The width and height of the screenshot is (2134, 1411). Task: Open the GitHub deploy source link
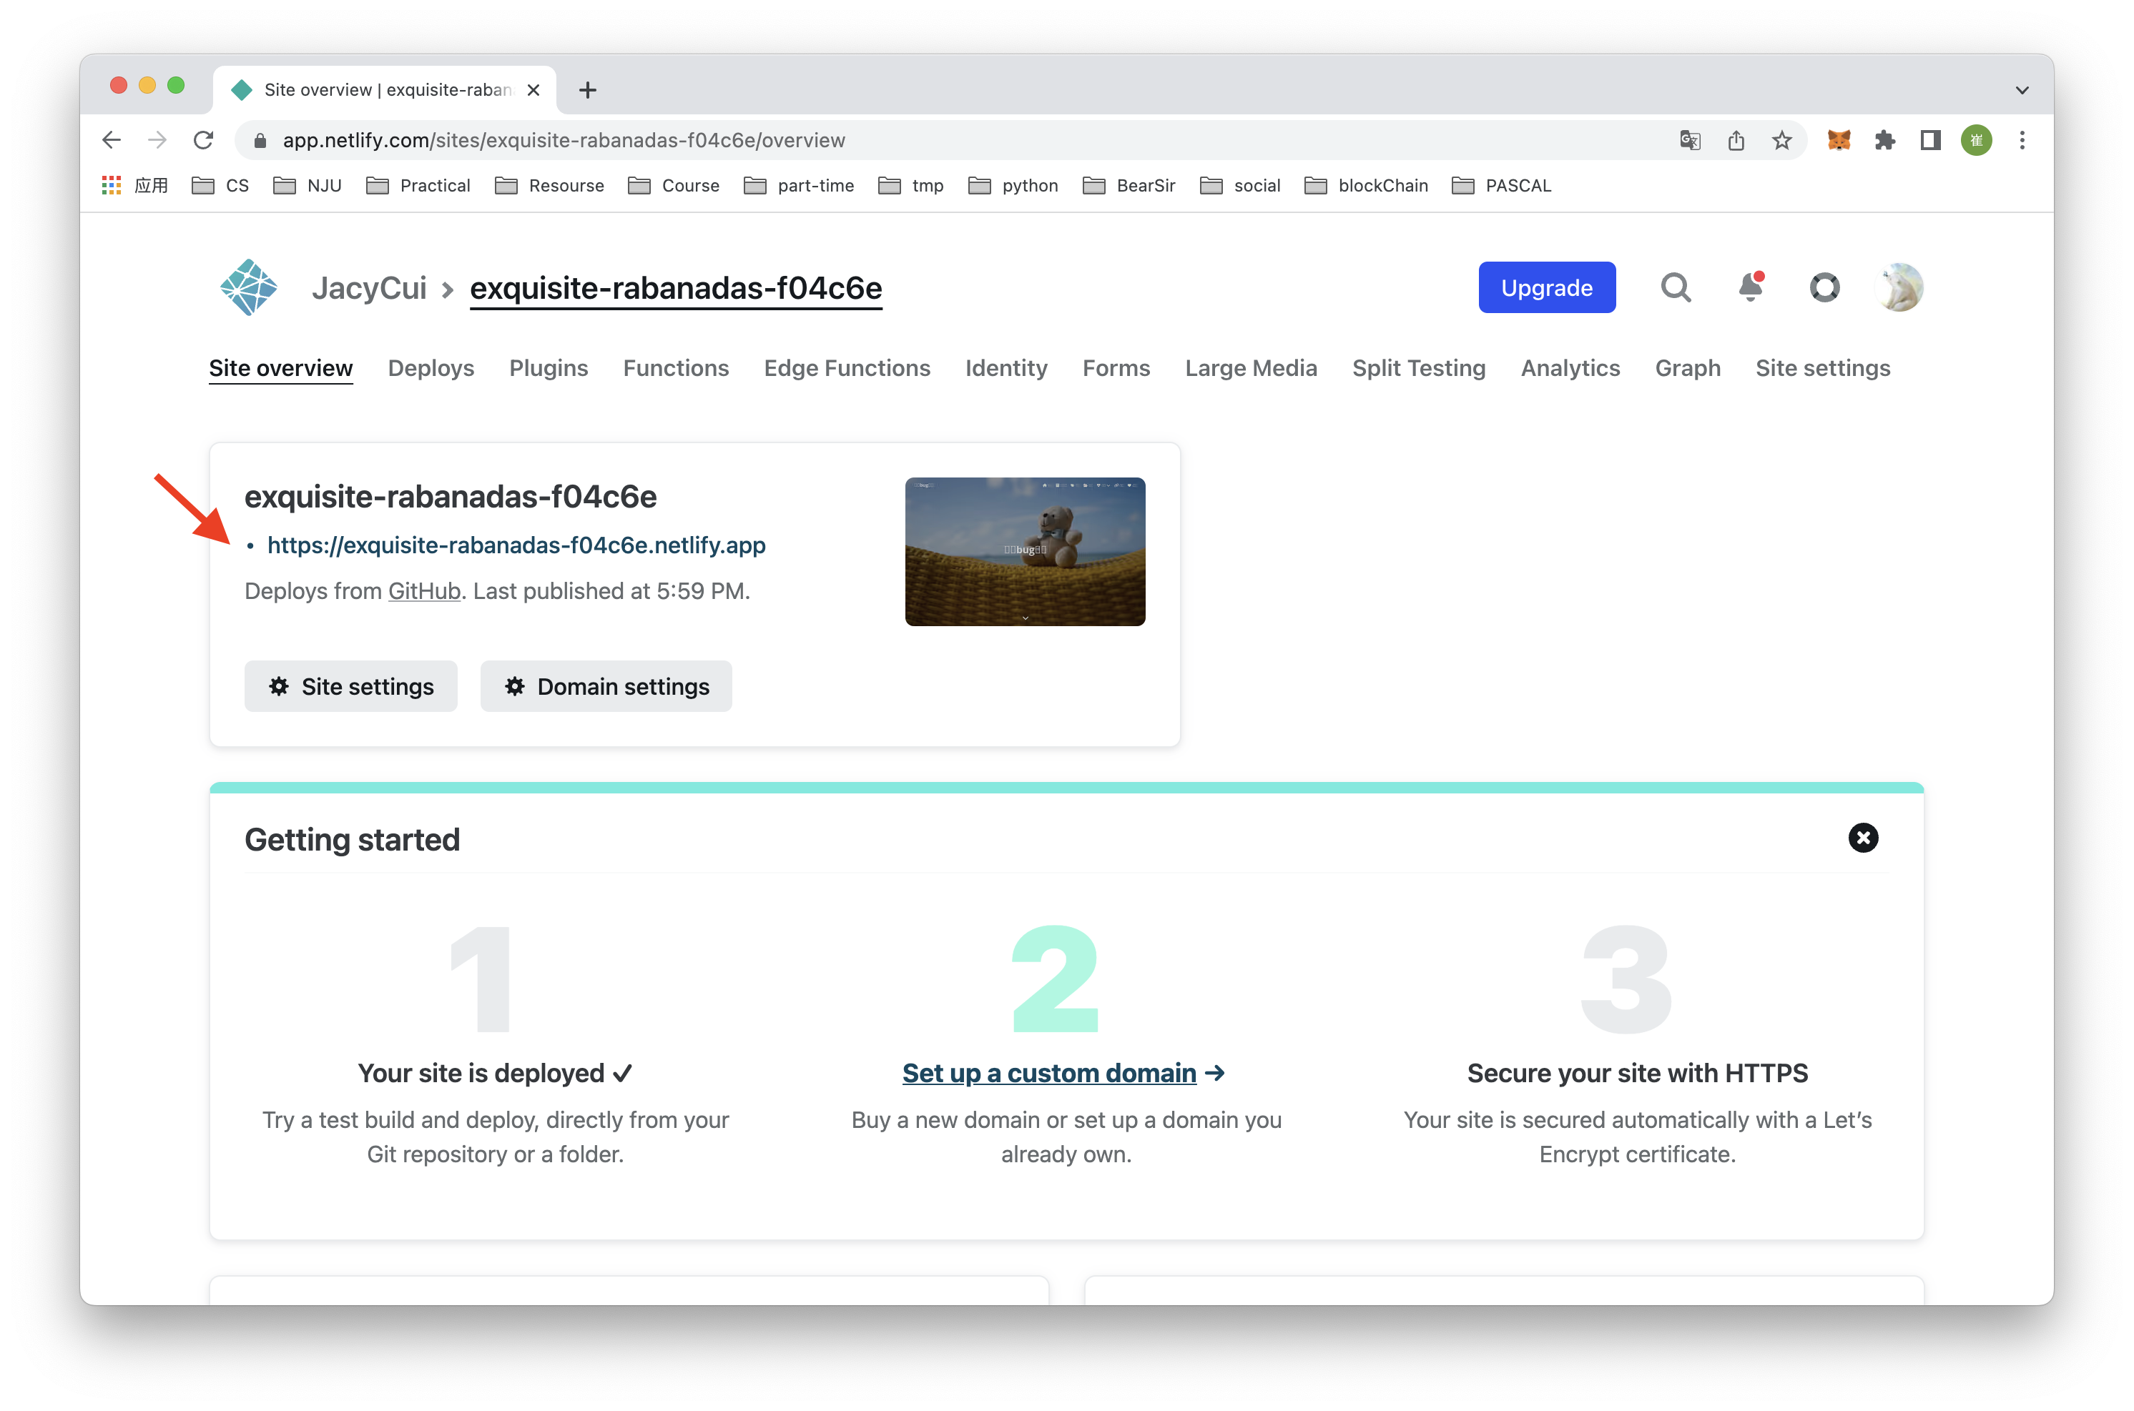coord(424,591)
